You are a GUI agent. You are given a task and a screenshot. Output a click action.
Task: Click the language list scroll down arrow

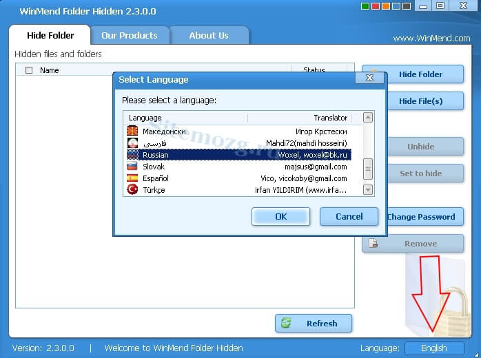[x=368, y=190]
